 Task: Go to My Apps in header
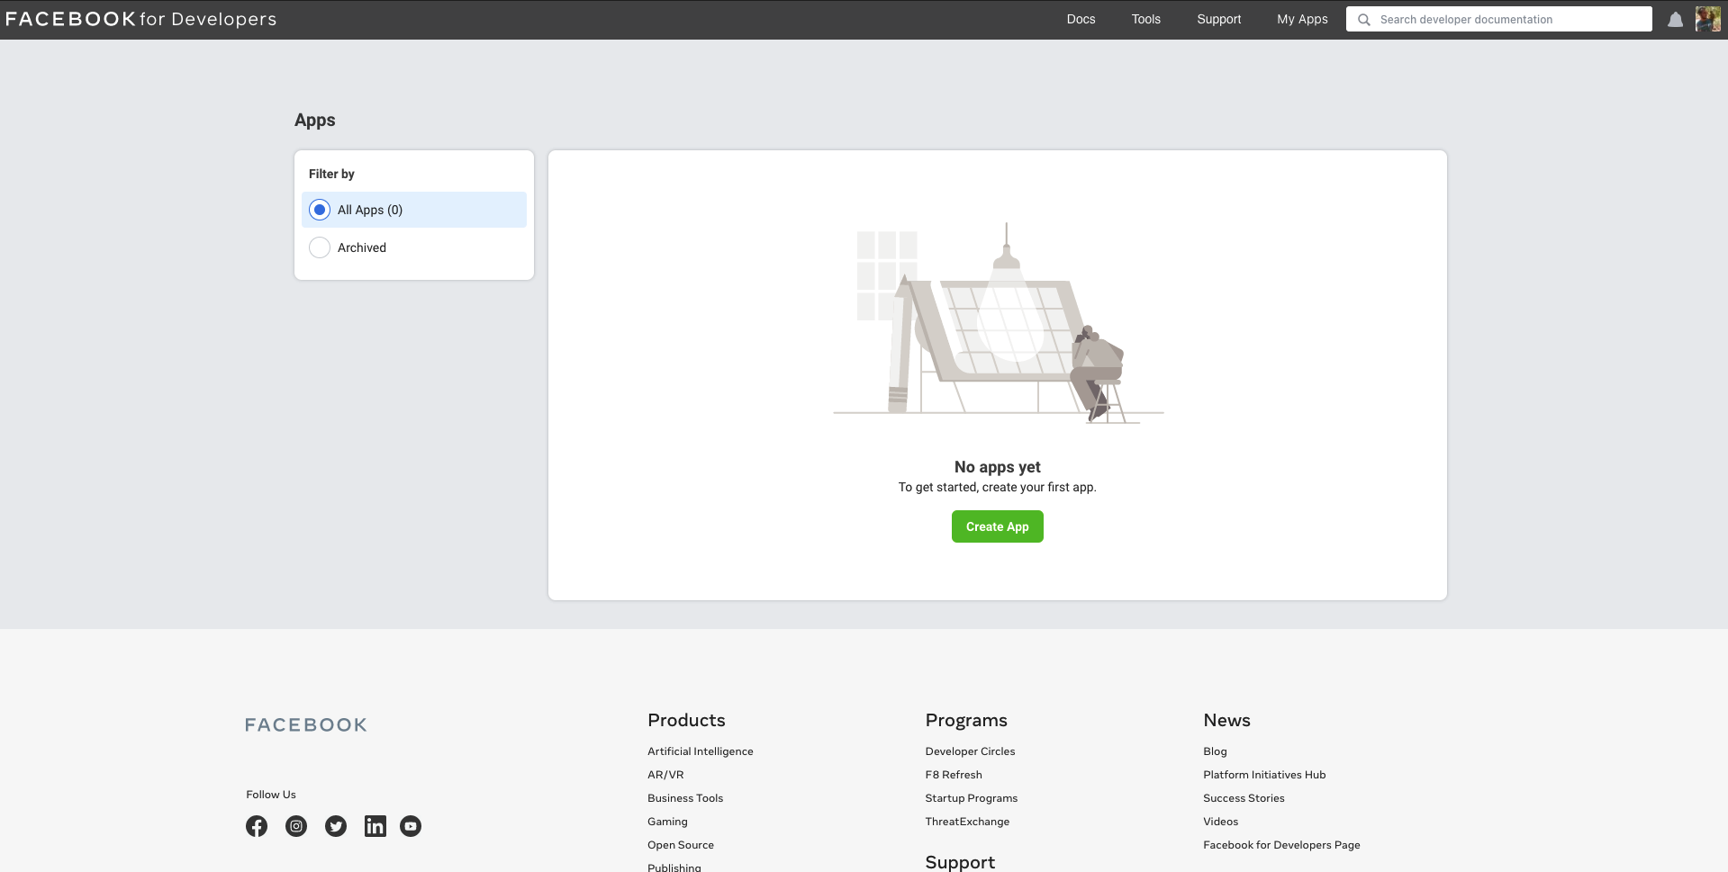pyautogui.click(x=1302, y=19)
